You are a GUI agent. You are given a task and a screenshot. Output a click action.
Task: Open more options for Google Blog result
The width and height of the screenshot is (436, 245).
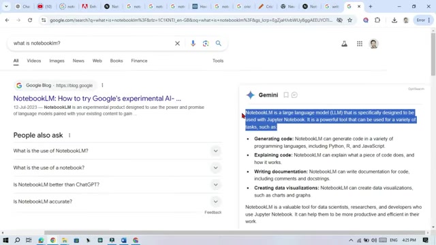[x=102, y=85]
